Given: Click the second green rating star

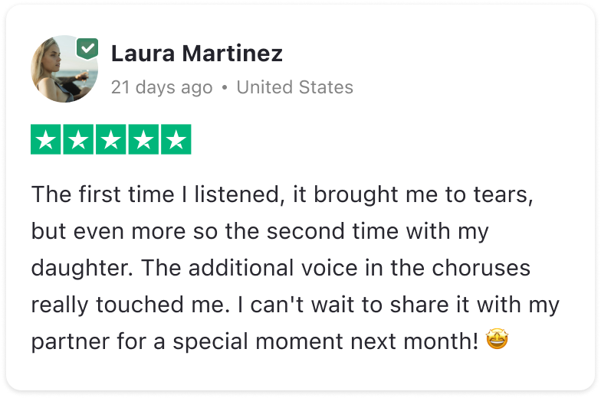Looking at the screenshot, I should (78, 141).
